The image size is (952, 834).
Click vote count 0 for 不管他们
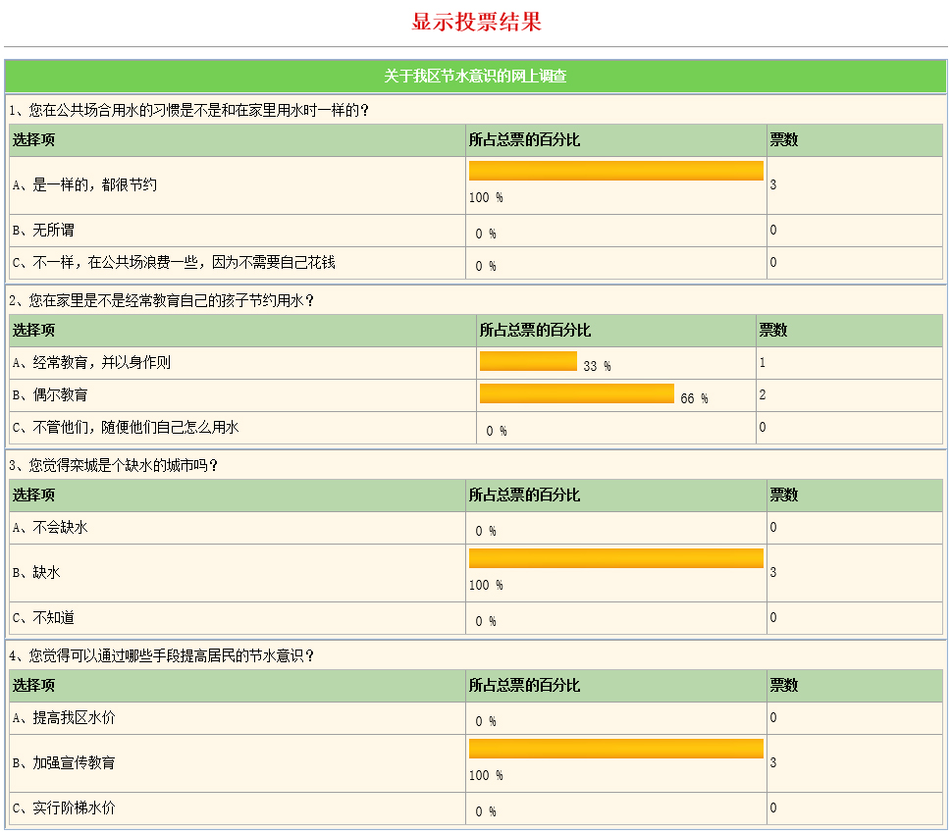[762, 427]
